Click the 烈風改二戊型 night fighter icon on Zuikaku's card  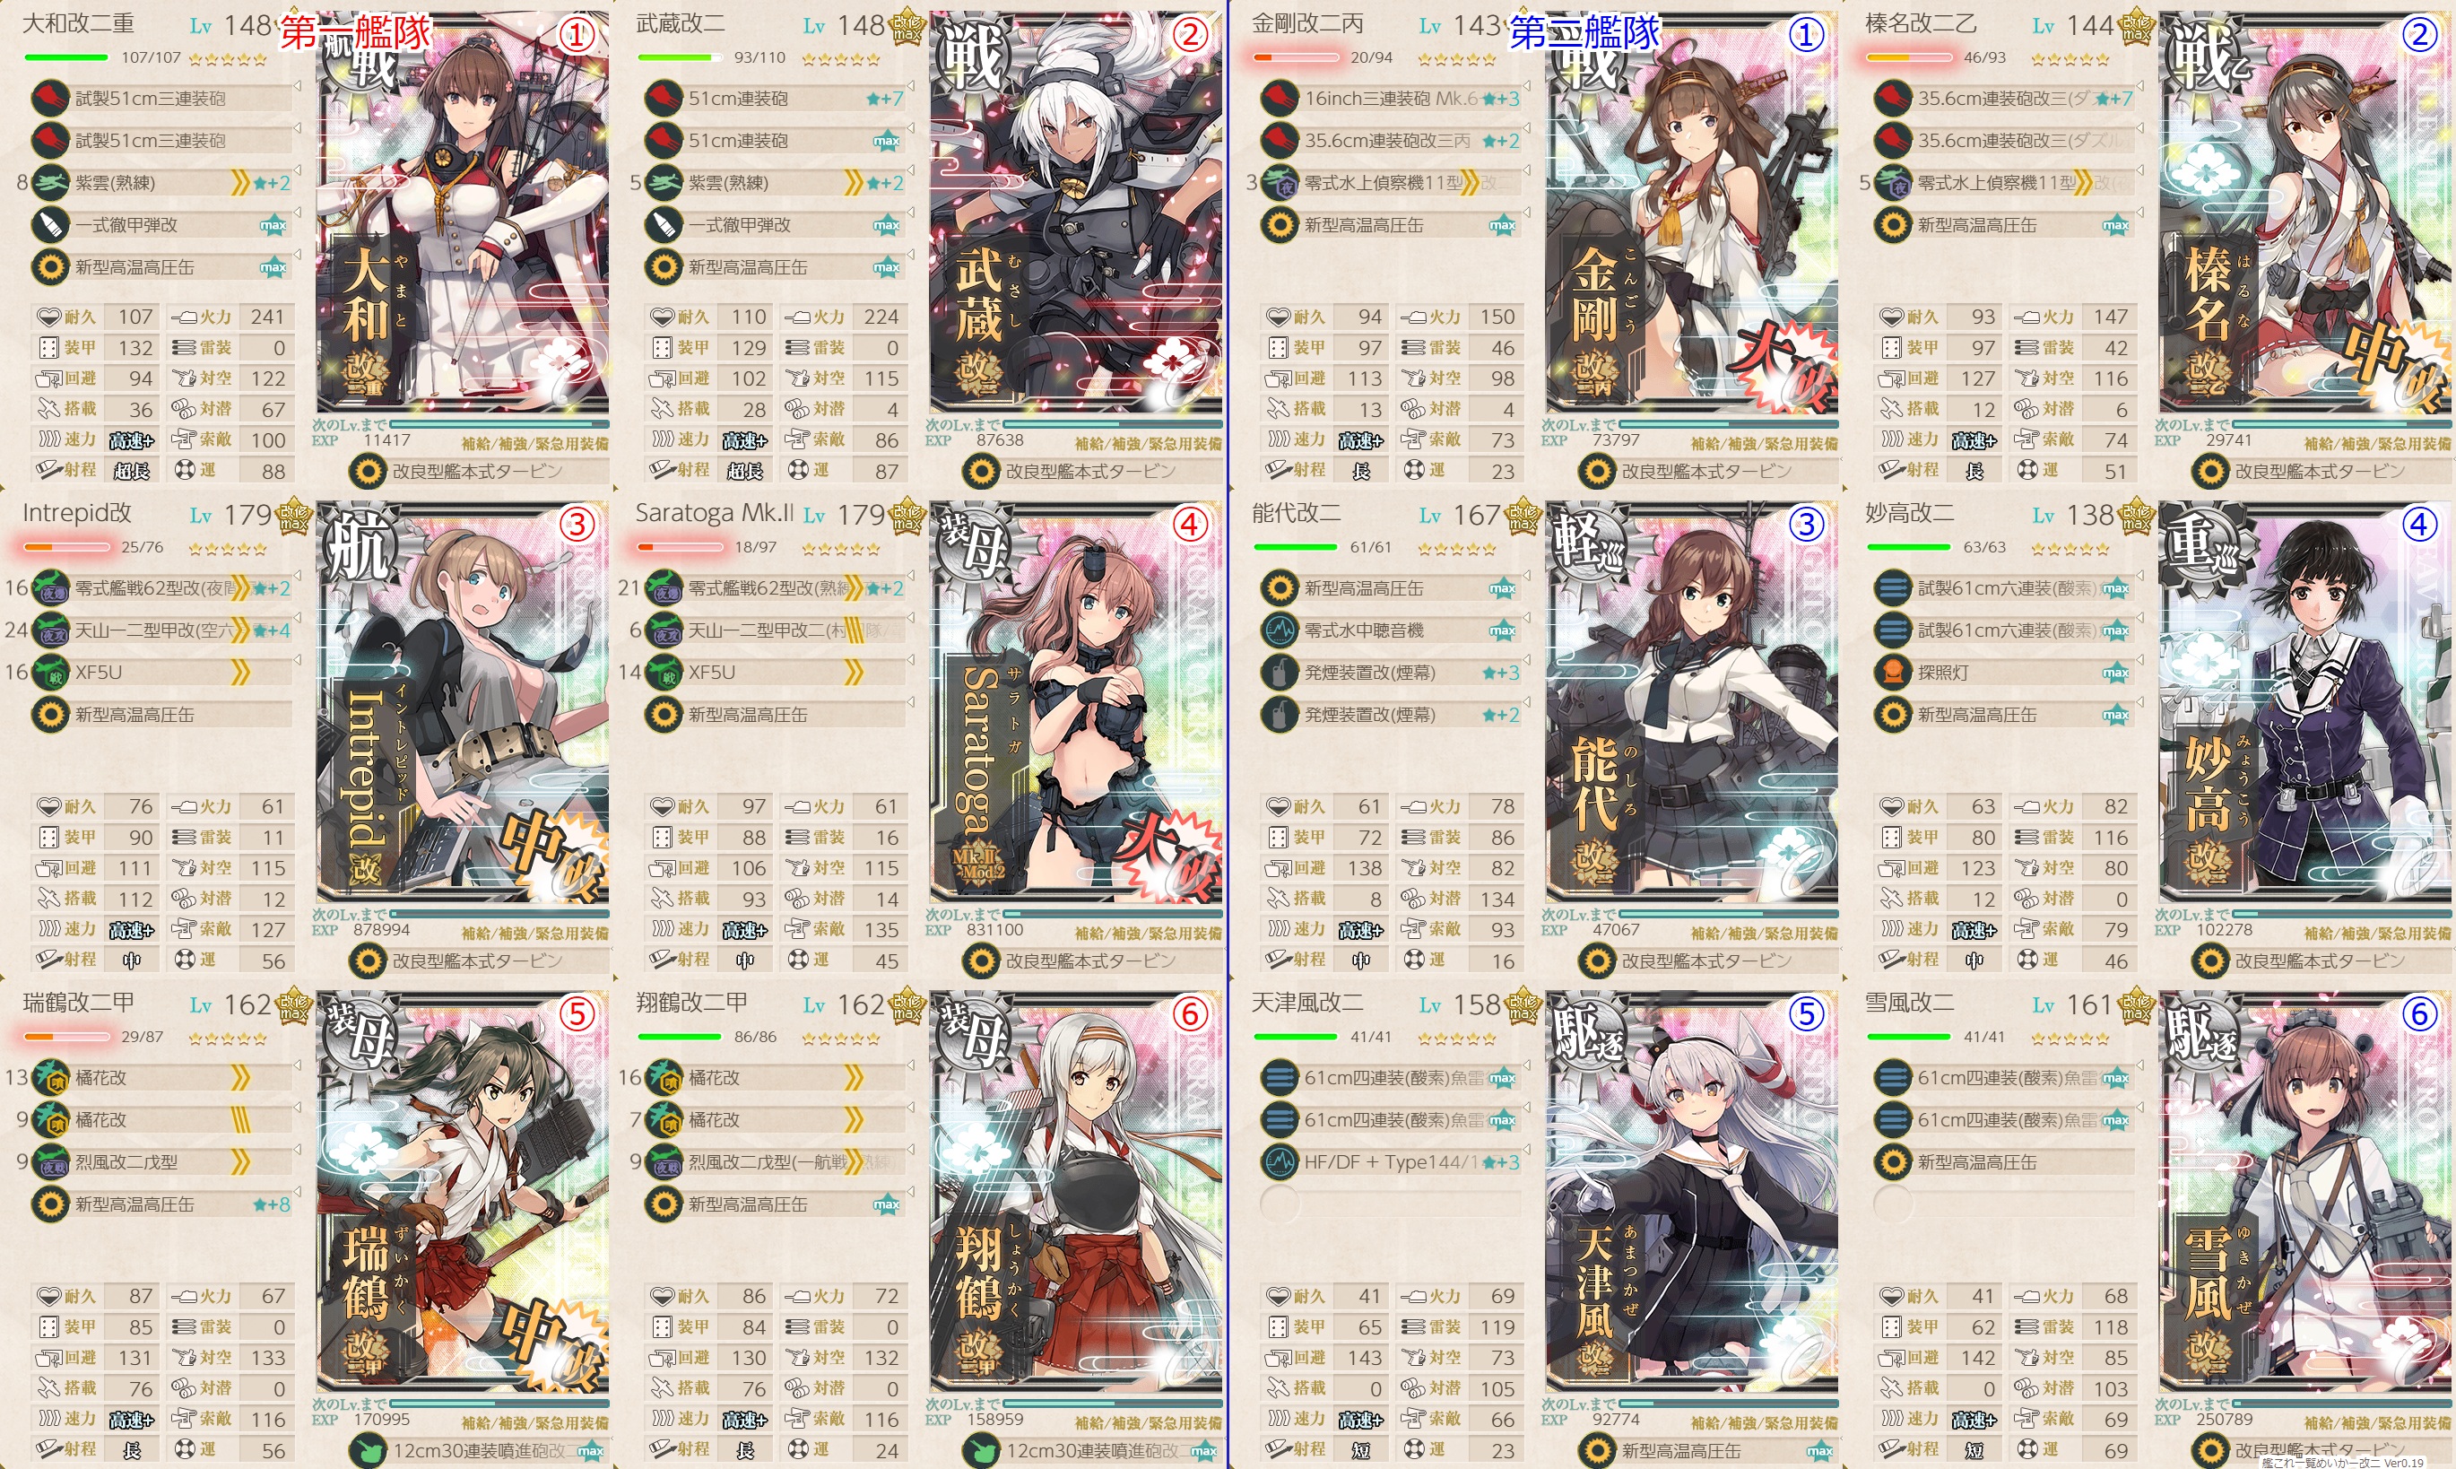(x=49, y=1161)
